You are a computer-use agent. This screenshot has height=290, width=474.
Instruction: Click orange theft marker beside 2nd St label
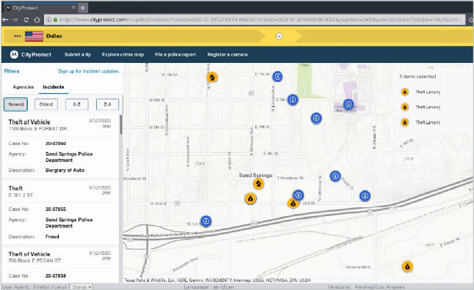(x=292, y=204)
